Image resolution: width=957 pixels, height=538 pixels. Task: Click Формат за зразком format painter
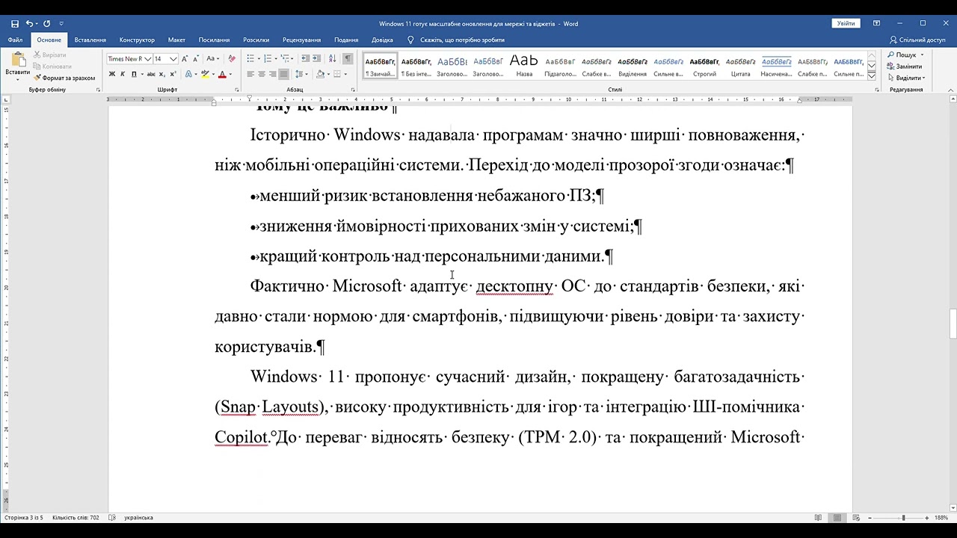click(64, 78)
